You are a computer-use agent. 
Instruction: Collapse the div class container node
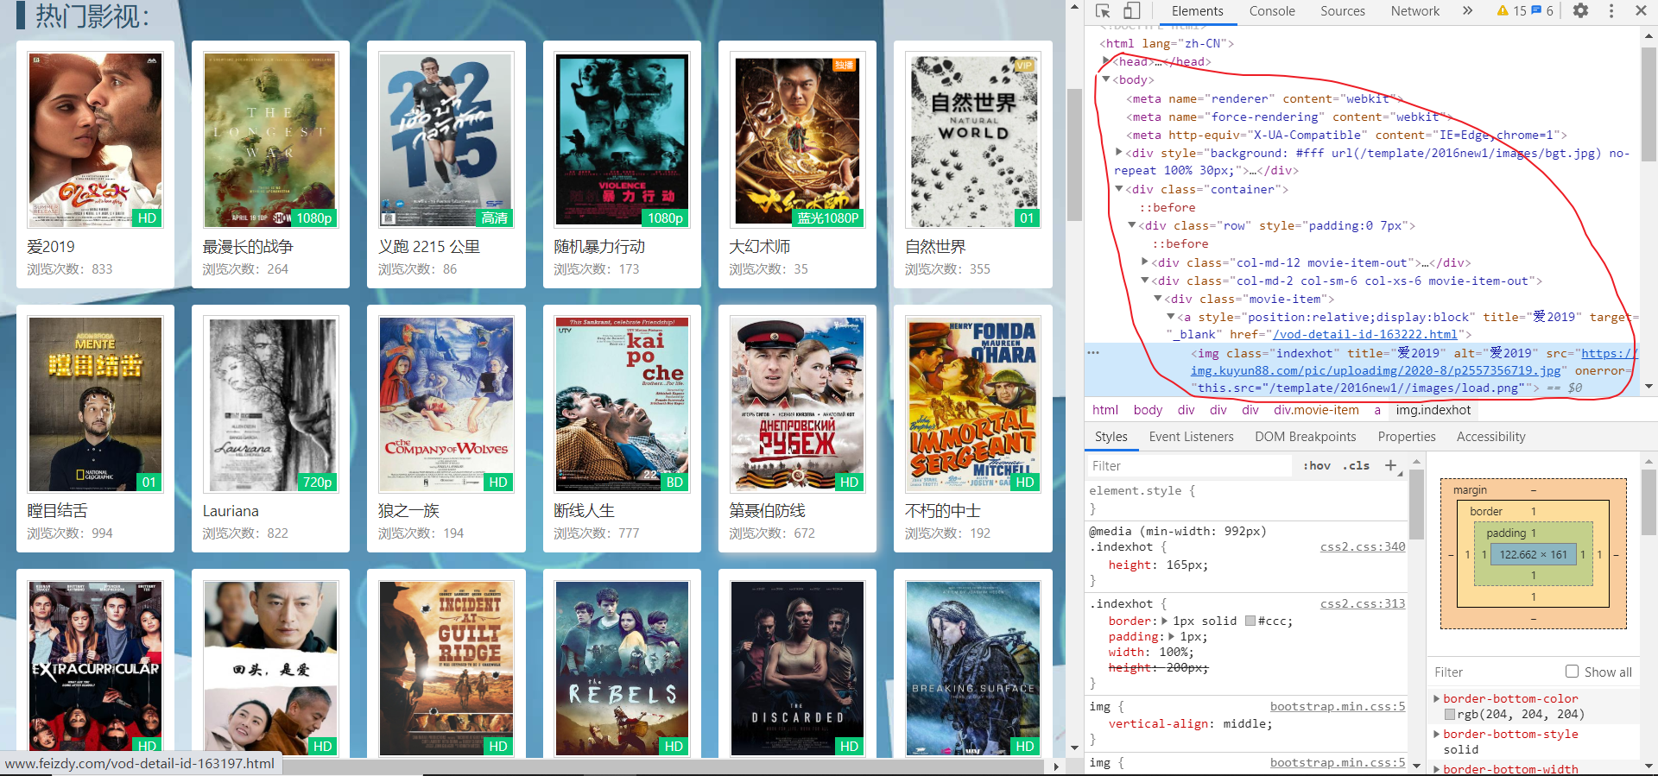(1119, 189)
